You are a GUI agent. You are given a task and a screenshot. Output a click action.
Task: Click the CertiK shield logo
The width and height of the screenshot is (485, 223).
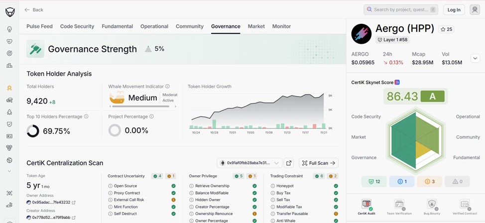(9, 12)
